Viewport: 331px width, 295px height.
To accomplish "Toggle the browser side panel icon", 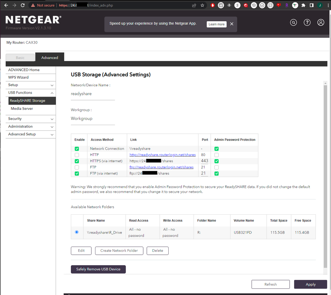I will (311, 5).
